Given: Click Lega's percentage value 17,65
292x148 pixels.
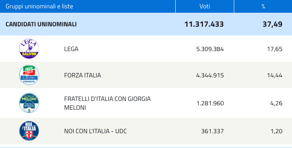Looking at the screenshot, I should point(275,49).
